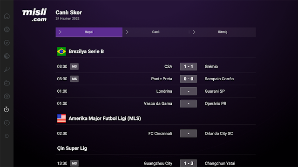Screen dimensions: 298x167
Task: Select the Changchun Yatai team name
Action: click(220, 163)
